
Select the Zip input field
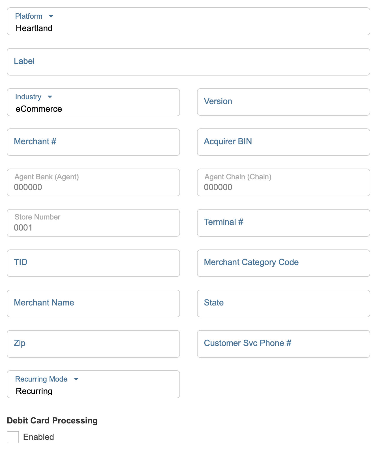93,344
